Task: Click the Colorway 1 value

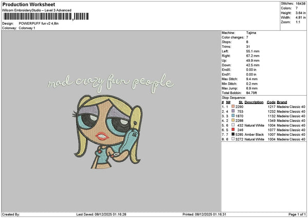Action: click(x=27, y=28)
